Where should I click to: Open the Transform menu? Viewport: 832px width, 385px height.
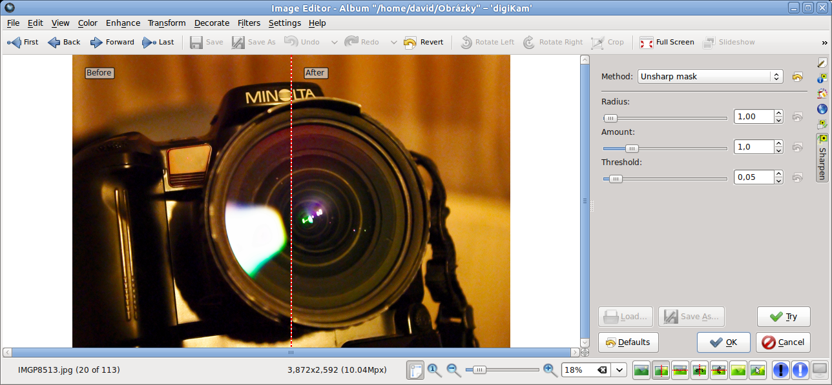(167, 23)
